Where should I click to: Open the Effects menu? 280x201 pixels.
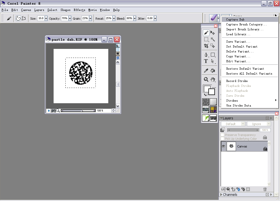[x=80, y=10]
